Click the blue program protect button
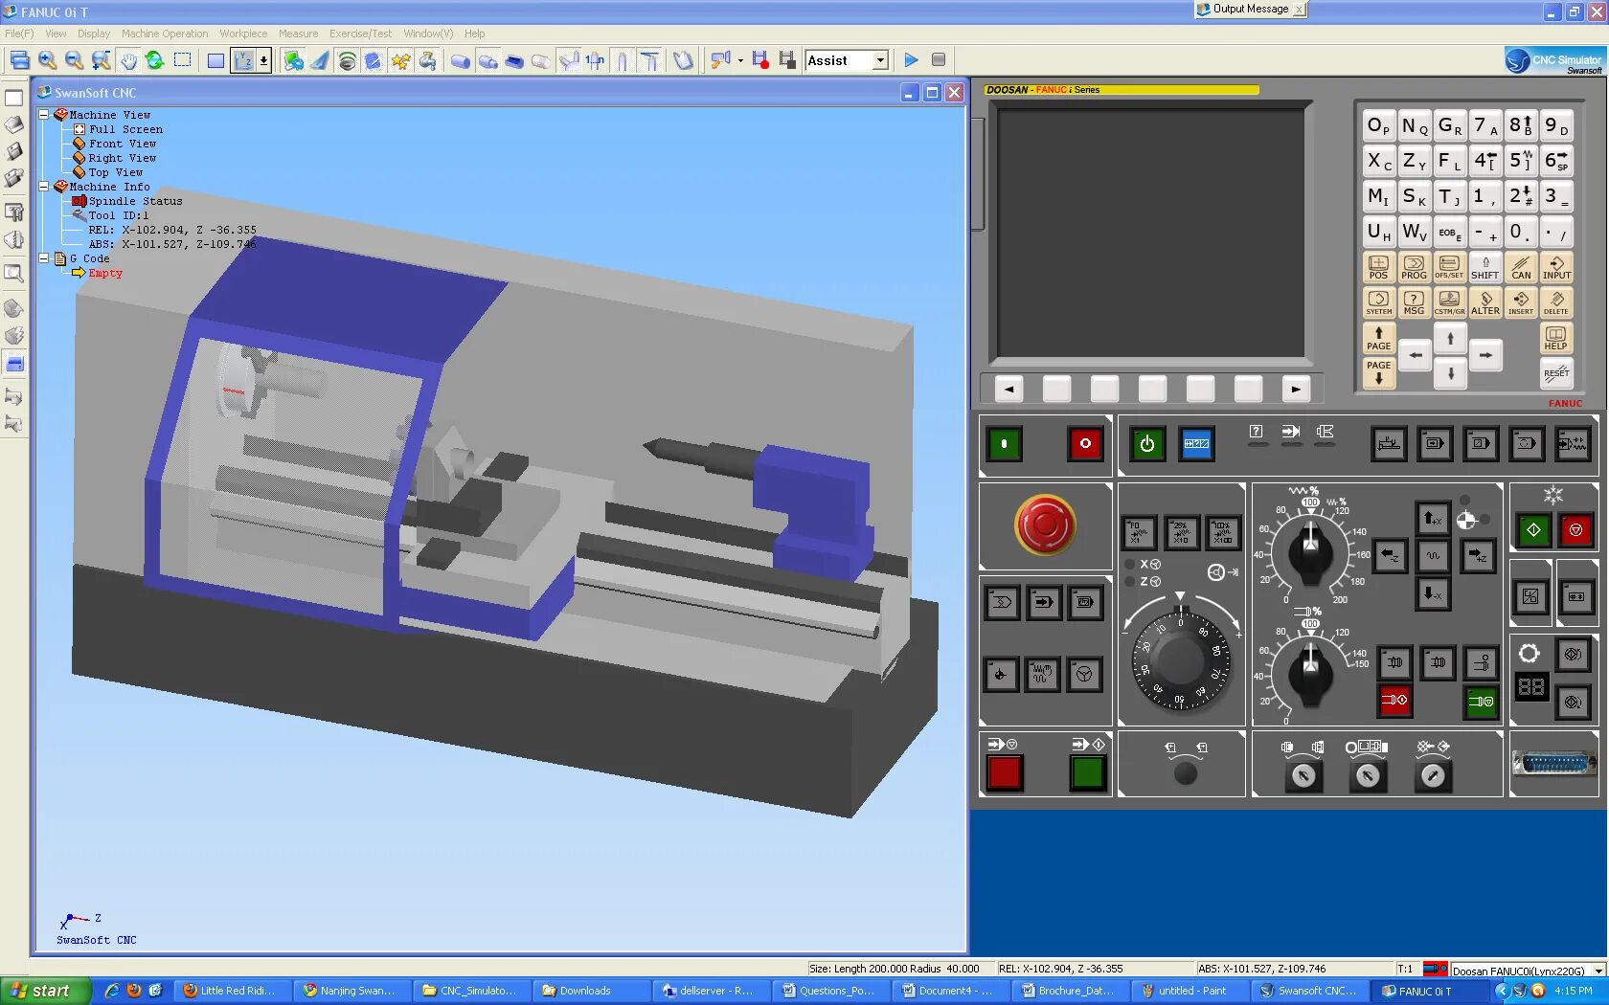Viewport: 1609px width, 1005px height. click(1196, 443)
